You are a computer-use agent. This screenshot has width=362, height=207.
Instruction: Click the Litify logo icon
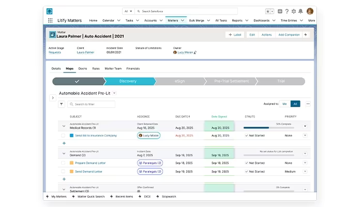coord(50,11)
